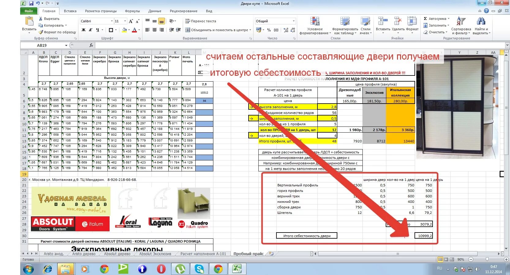
Task: Click into the formula bar field
Action: [x=300, y=45]
